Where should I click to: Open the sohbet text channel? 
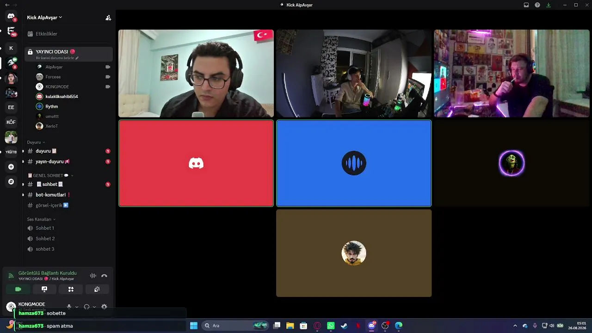[x=68, y=185]
